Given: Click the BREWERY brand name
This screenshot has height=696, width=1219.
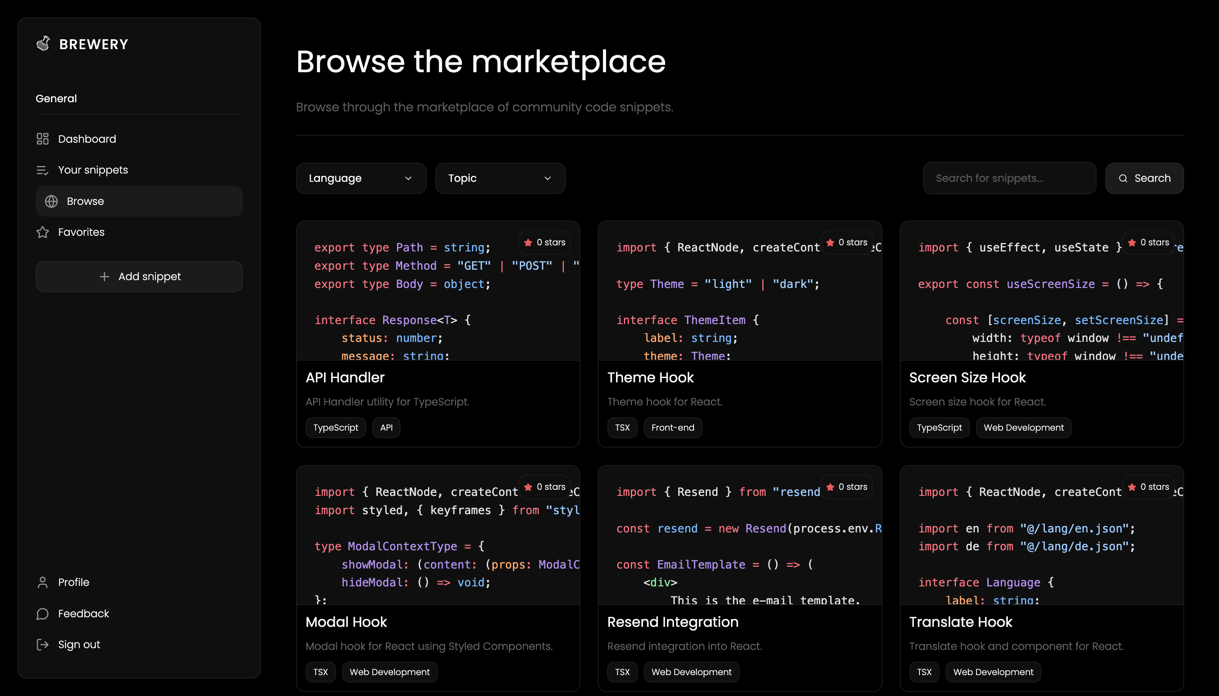Looking at the screenshot, I should (94, 44).
